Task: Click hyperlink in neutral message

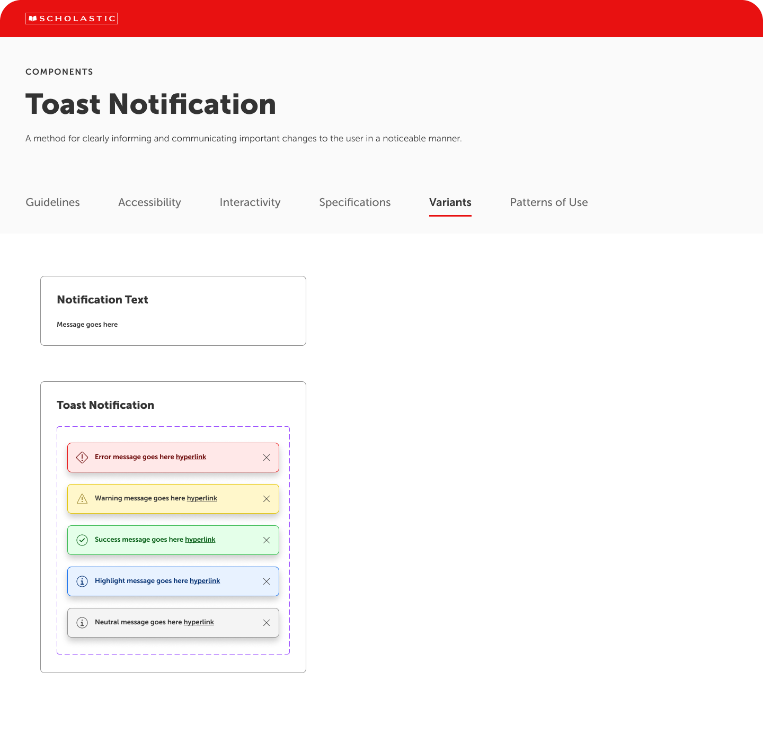Action: click(199, 622)
